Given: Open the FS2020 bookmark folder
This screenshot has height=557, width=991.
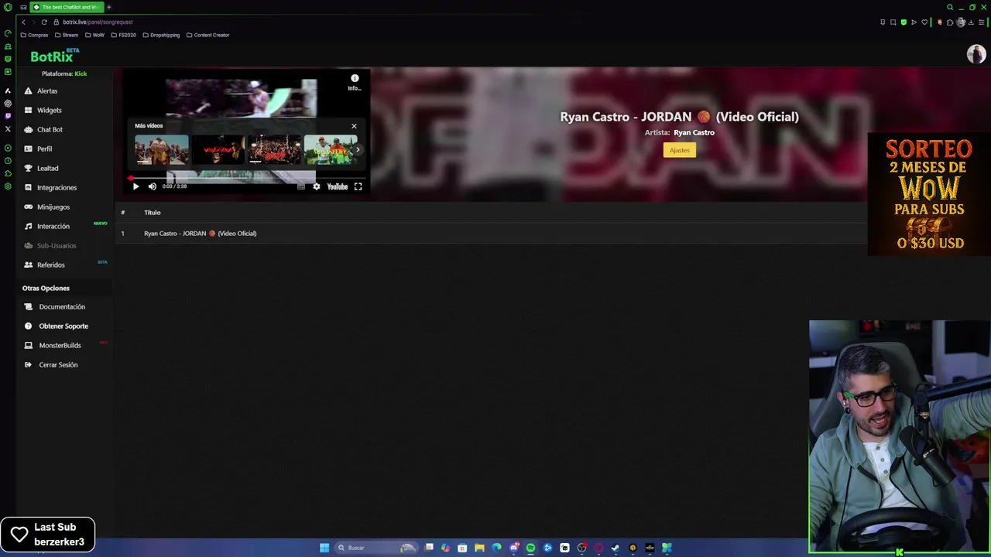Looking at the screenshot, I should point(124,35).
